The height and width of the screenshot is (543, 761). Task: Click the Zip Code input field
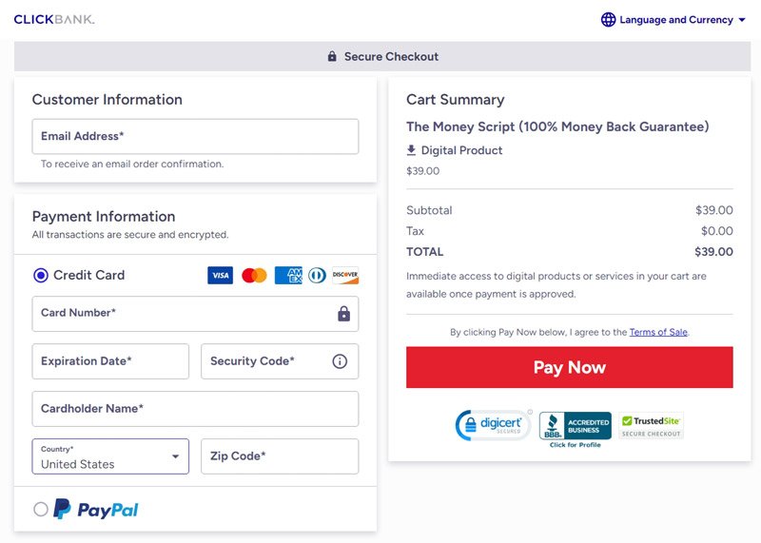[280, 456]
